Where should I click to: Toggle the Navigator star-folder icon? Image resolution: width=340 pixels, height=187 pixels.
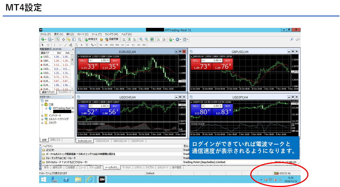coord(69,39)
